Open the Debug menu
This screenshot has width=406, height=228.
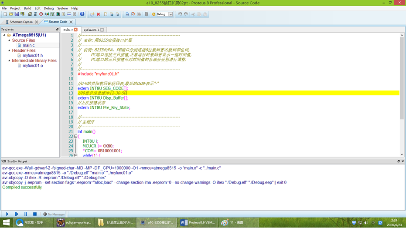pyautogui.click(x=49, y=8)
